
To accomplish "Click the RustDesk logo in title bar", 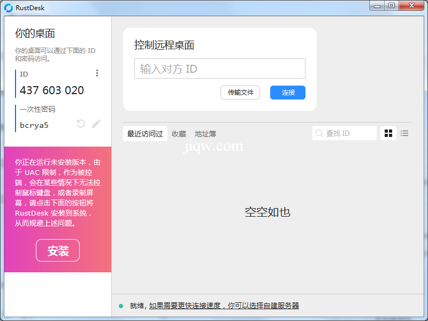I will pos(9,7).
